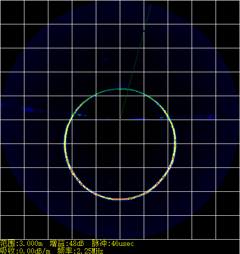Viewport: 240px width, 254px height.
Task: Pick the bright blue blob echo outside ring's left
Action: pos(29,110)
